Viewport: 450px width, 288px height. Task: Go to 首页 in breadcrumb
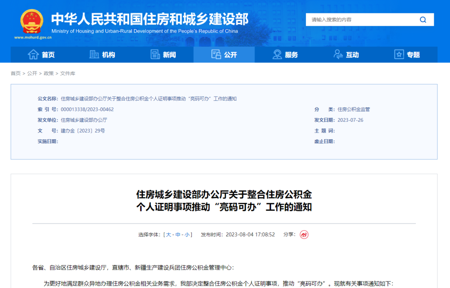(x=15, y=73)
